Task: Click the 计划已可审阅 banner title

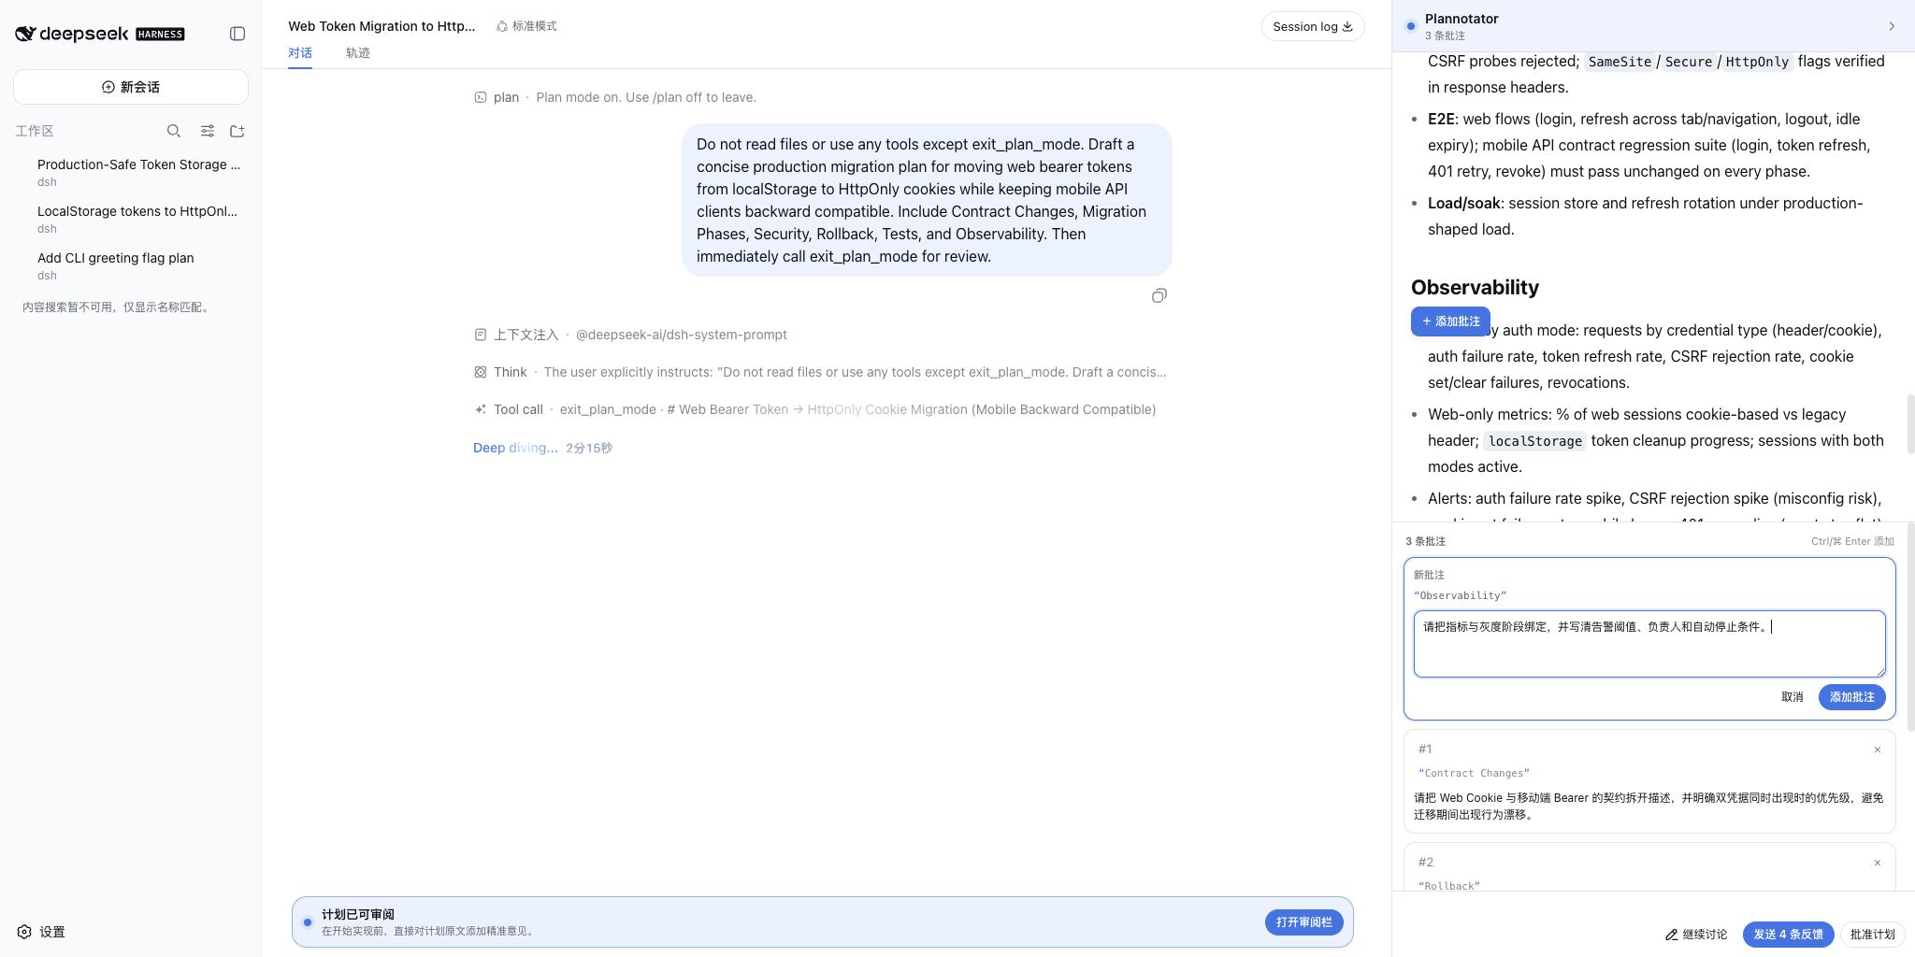Action: 358,914
